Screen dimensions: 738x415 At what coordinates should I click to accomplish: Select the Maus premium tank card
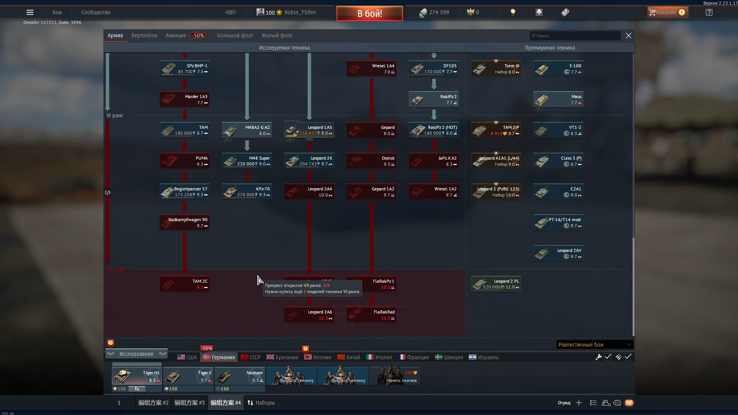pyautogui.click(x=558, y=99)
